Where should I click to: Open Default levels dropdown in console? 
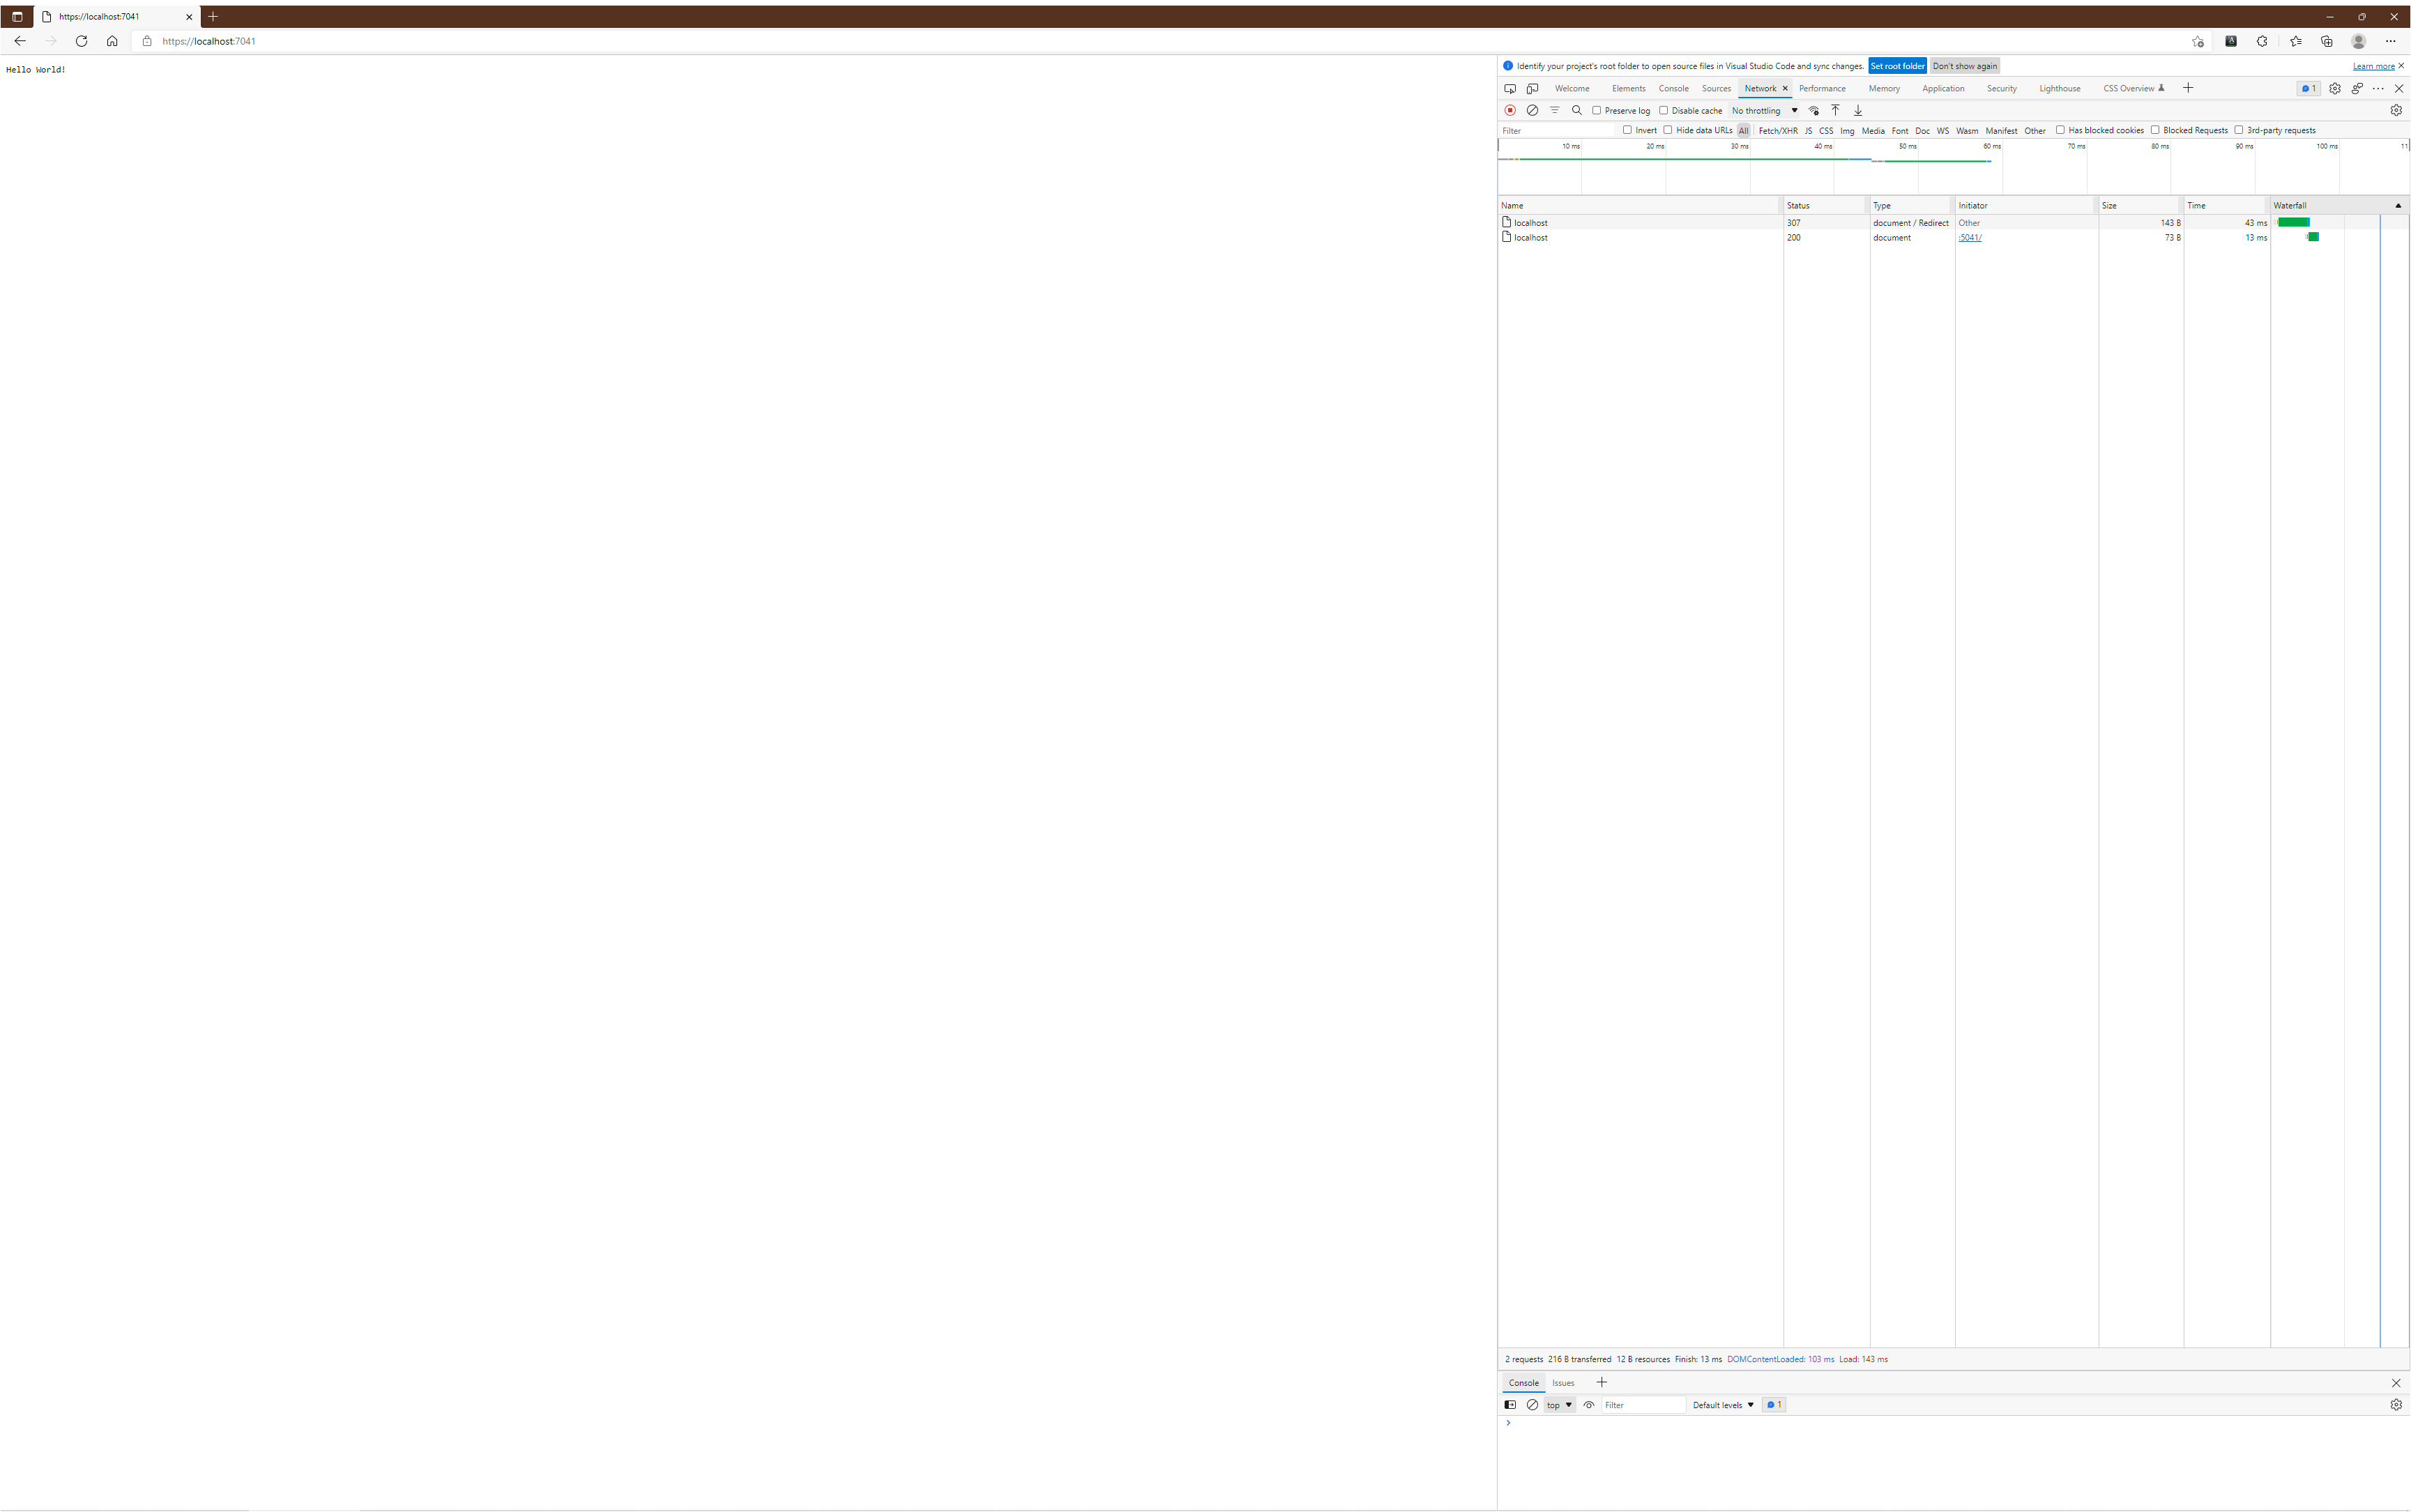[1722, 1405]
